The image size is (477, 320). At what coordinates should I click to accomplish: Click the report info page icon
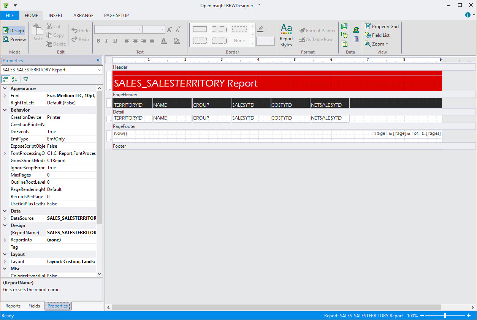pyautogui.click(x=344, y=44)
